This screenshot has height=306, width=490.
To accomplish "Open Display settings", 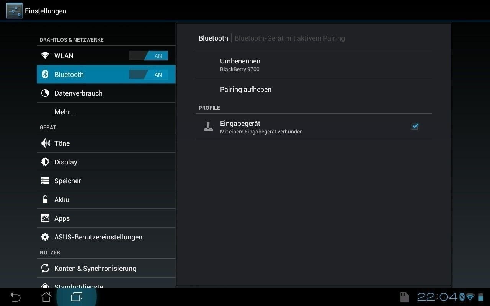I will pyautogui.click(x=106, y=162).
